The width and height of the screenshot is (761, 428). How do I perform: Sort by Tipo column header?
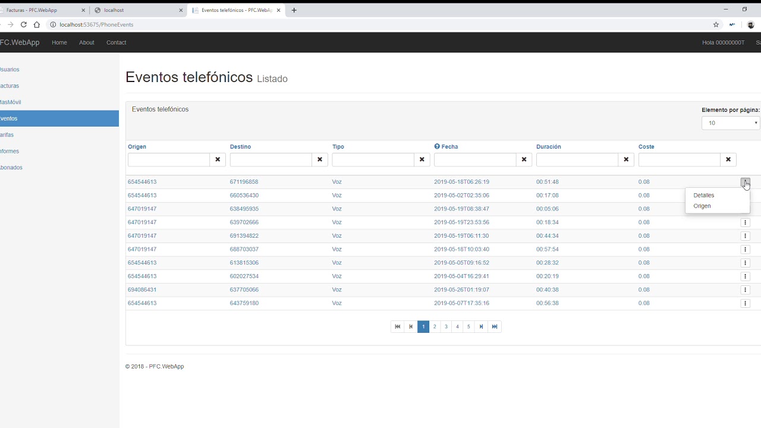click(x=338, y=146)
